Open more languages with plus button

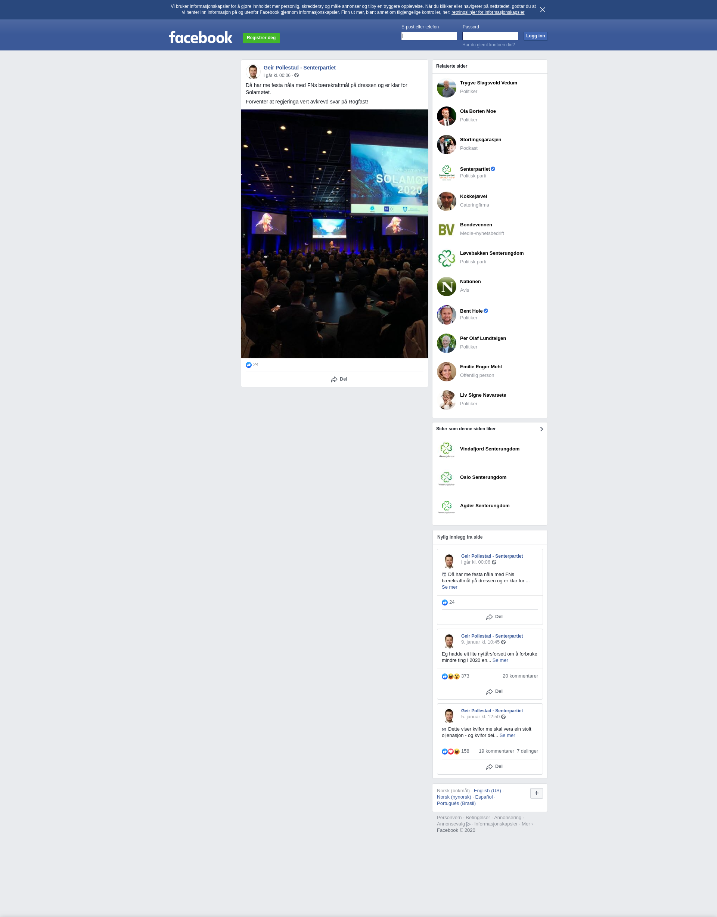(536, 793)
